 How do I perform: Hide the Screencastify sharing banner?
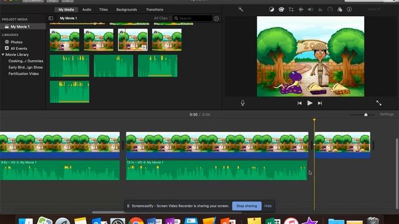267,206
